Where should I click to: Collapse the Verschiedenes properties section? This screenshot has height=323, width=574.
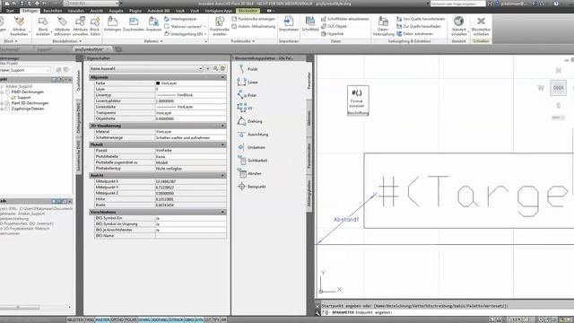coord(222,212)
